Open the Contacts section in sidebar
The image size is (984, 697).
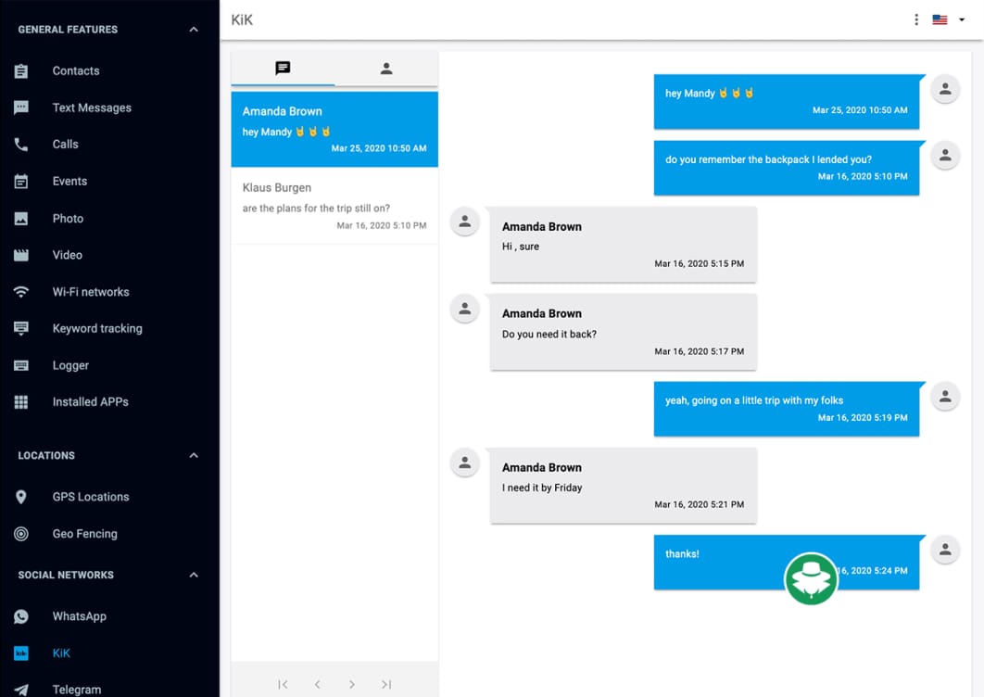[75, 70]
